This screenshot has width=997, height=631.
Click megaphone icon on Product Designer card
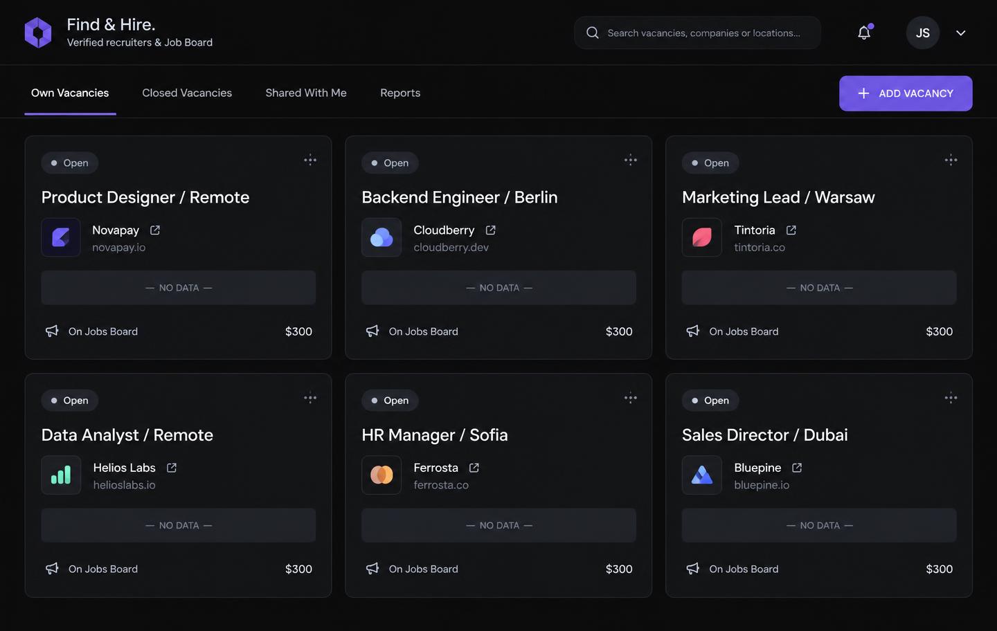pyautogui.click(x=52, y=331)
